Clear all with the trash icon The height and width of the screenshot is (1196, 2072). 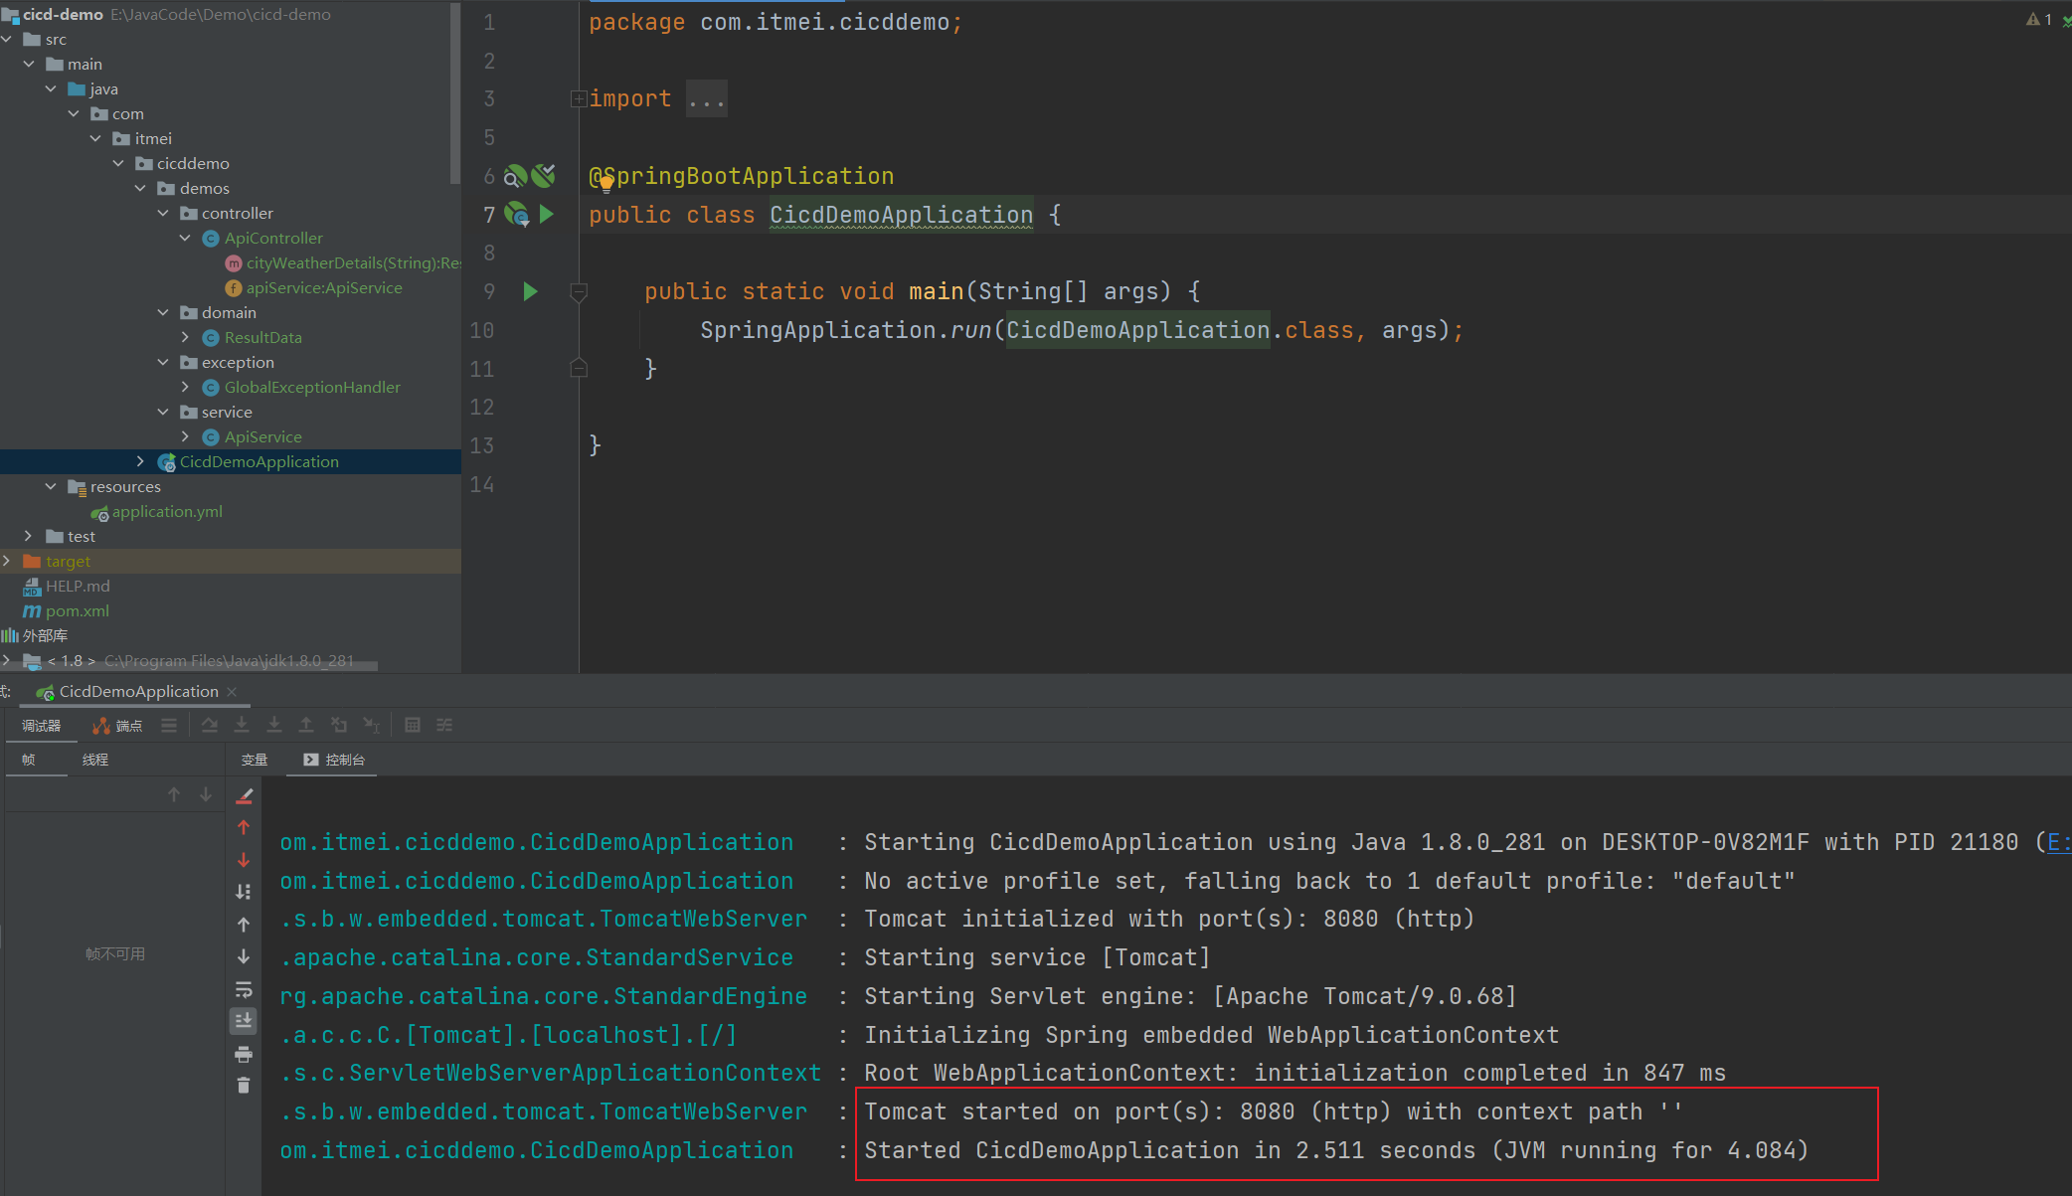tap(244, 1086)
